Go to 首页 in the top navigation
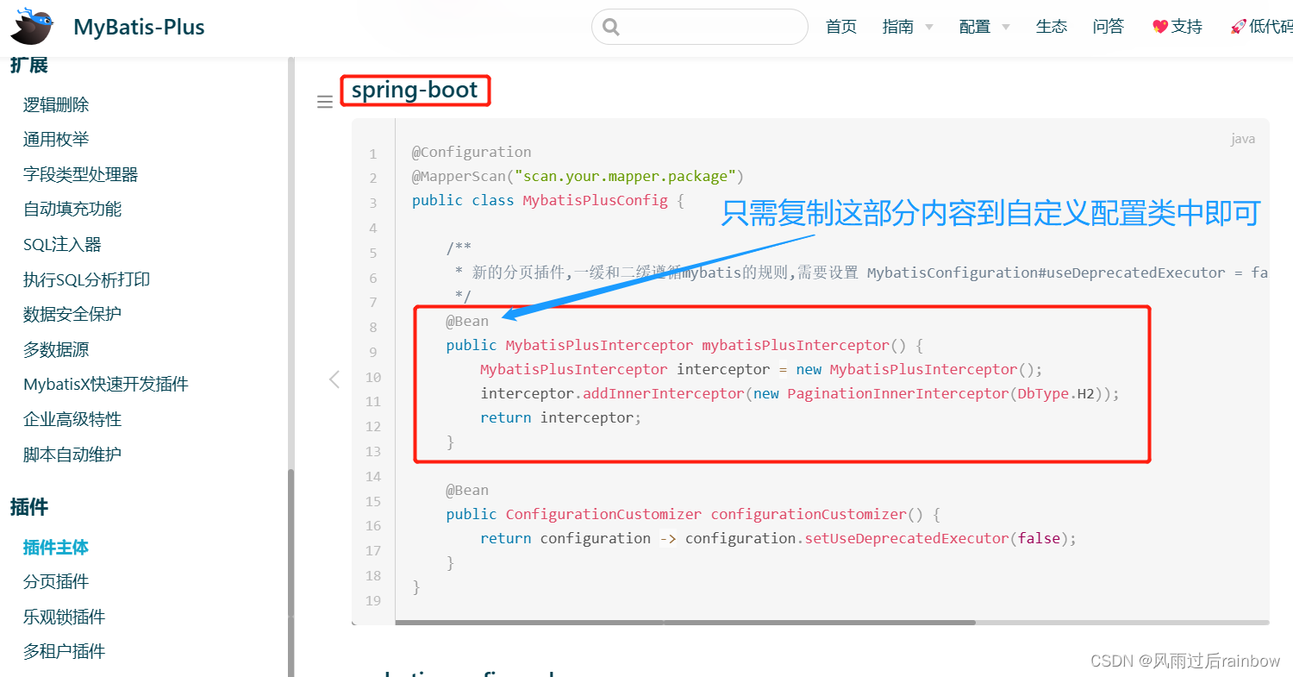This screenshot has height=677, width=1293. coord(841,27)
